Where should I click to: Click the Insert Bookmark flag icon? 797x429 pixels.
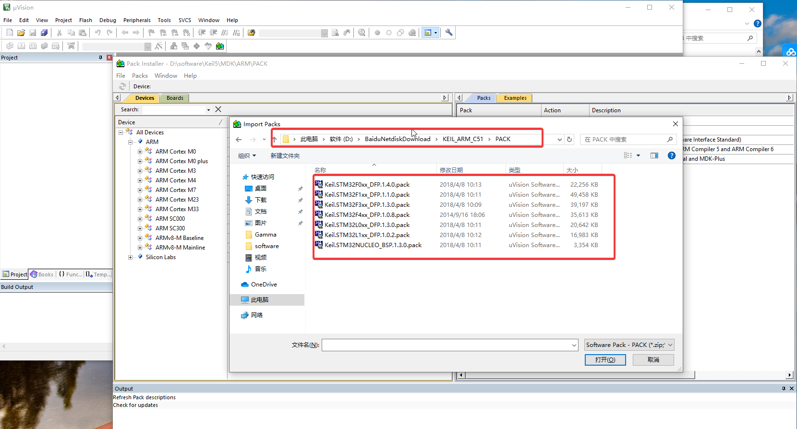[152, 33]
